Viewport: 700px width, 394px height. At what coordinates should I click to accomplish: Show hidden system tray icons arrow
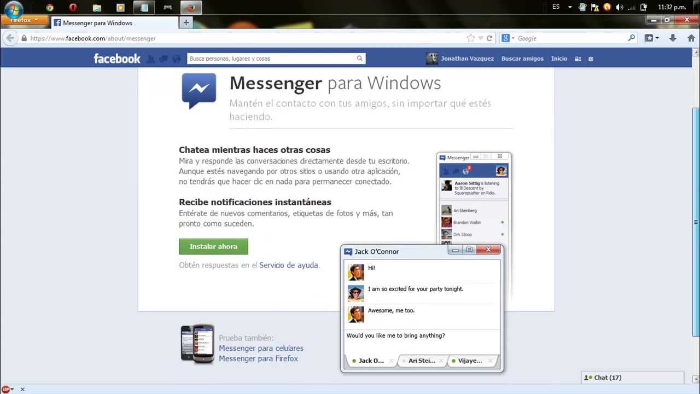pyautogui.click(x=570, y=7)
